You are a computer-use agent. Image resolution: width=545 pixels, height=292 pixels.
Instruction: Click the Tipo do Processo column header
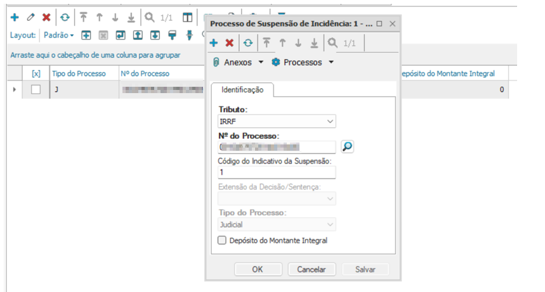[x=79, y=73]
